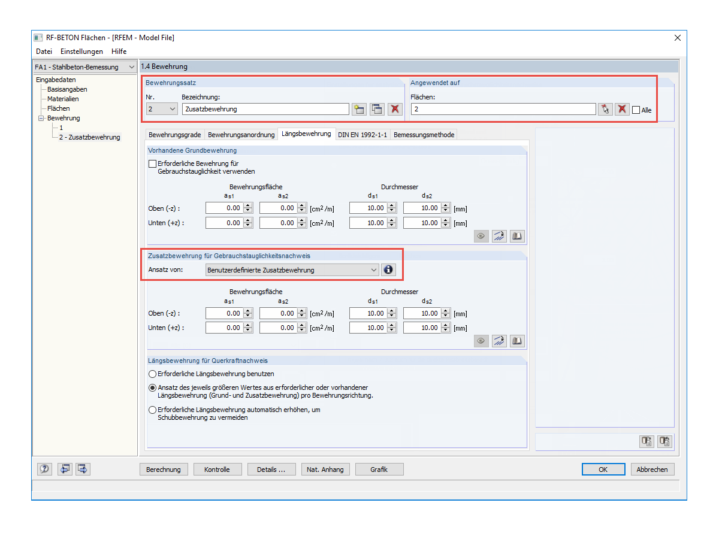The height and width of the screenshot is (539, 719).
Task: Click Nat. Anhang button
Action: 325,470
